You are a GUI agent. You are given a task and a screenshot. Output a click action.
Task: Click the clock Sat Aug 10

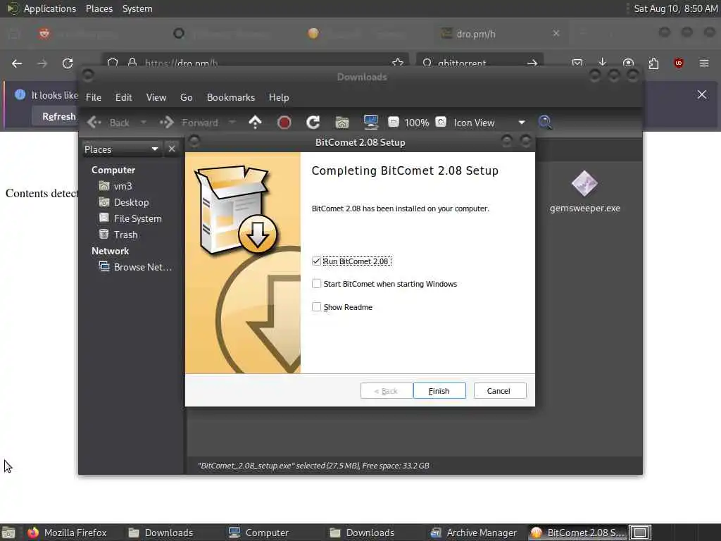click(x=675, y=8)
